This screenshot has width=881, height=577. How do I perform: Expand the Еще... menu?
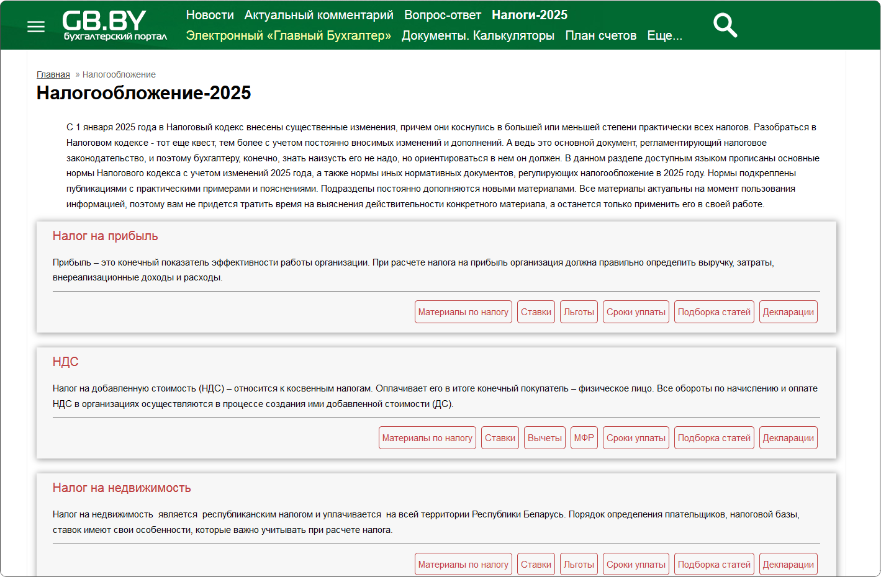(x=664, y=35)
